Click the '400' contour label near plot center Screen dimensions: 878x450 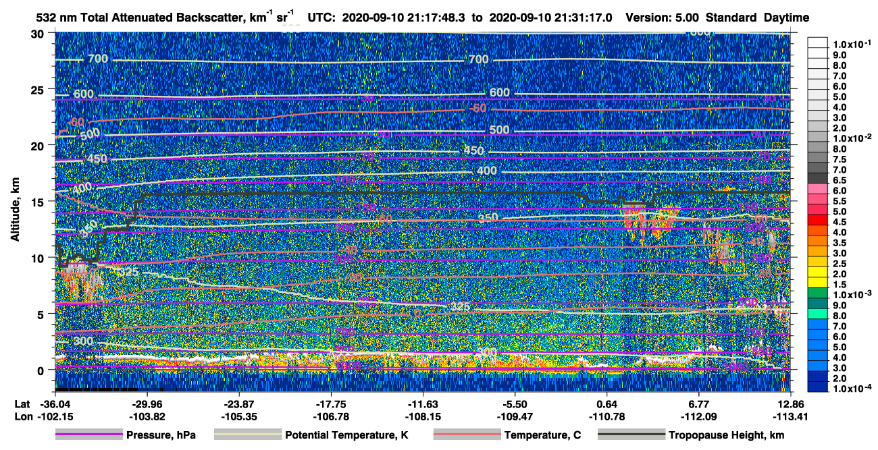(x=486, y=171)
